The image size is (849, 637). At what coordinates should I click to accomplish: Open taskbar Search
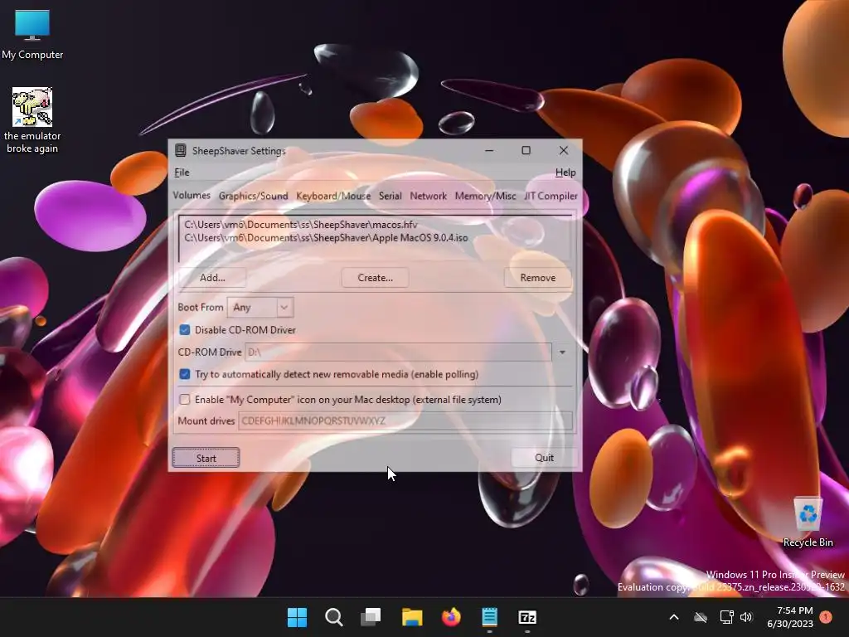click(x=333, y=617)
